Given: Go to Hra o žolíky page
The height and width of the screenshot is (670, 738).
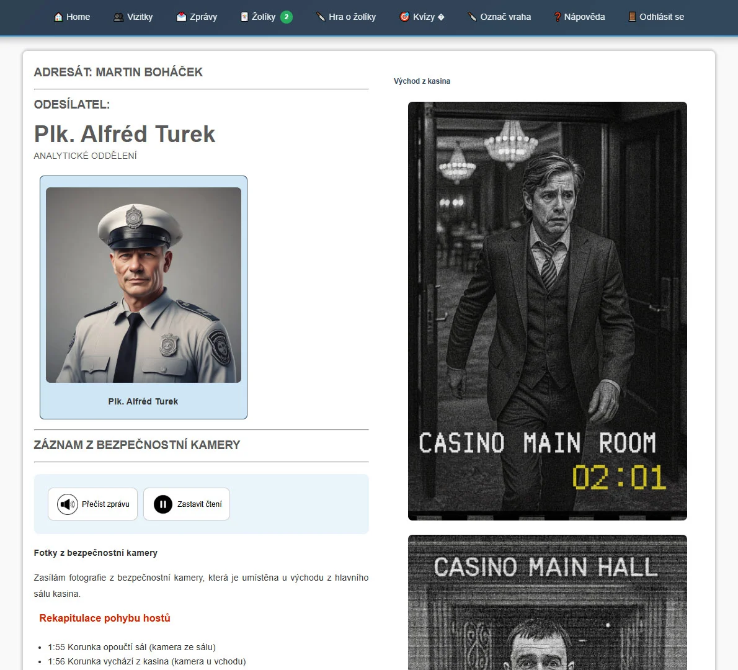Looking at the screenshot, I should [352, 17].
